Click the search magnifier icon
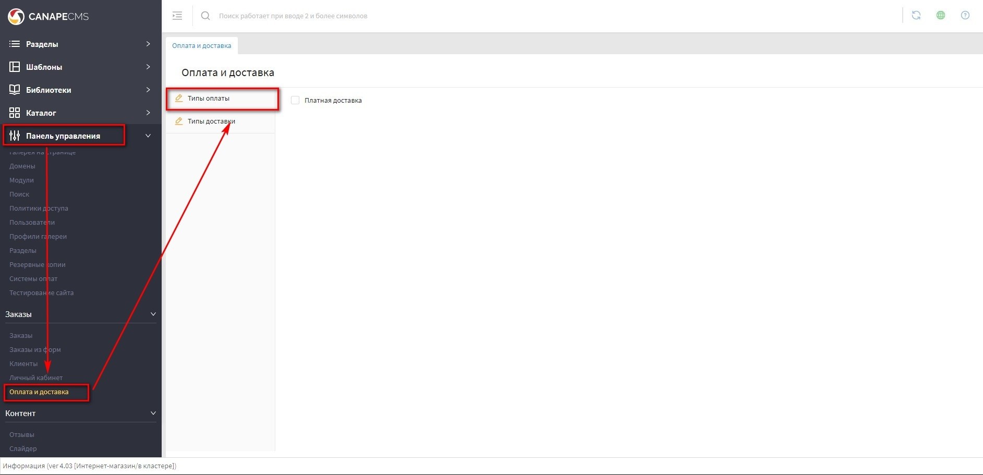Viewport: 983px width, 475px height. (x=205, y=16)
